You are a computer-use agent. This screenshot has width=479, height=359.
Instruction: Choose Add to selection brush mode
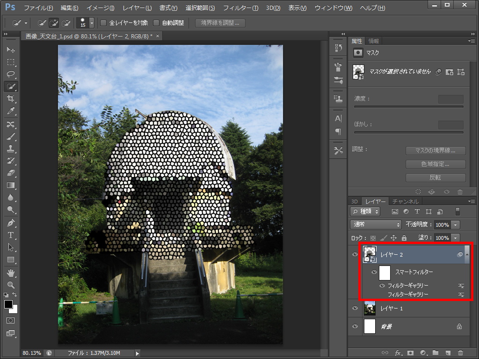pos(53,23)
